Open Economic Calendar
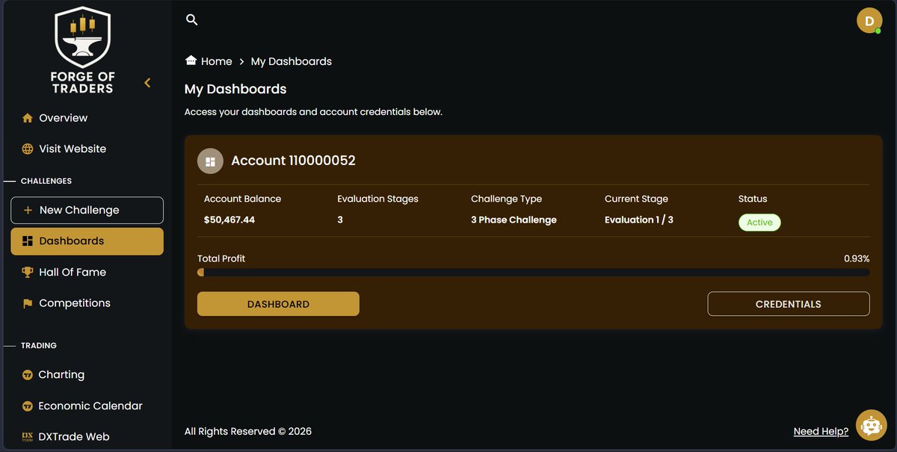This screenshot has height=452, width=897. click(90, 406)
